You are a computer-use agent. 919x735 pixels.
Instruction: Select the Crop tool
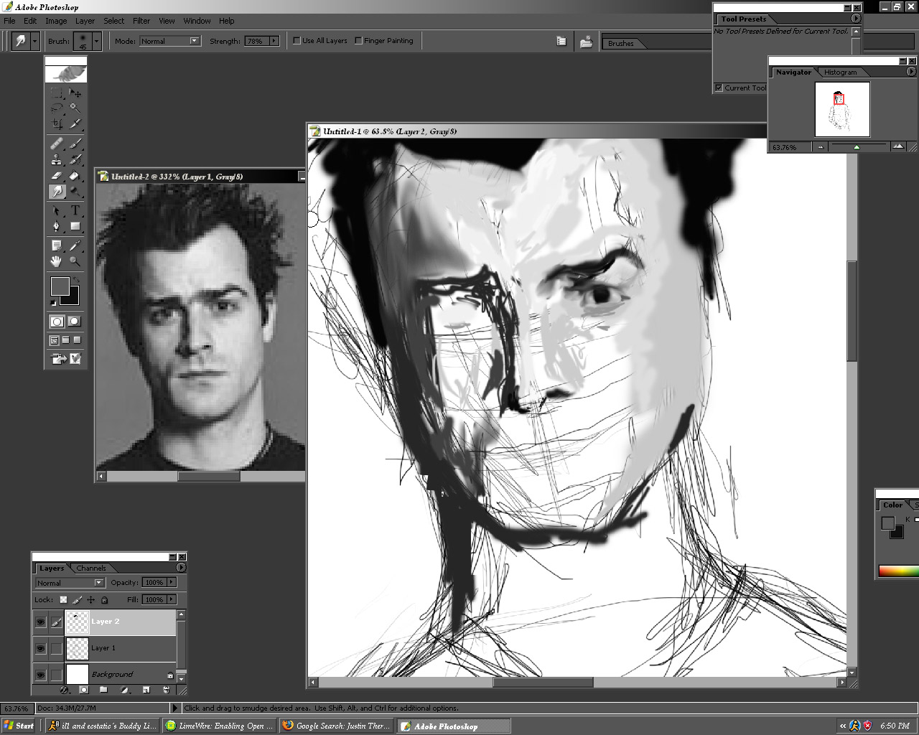click(x=57, y=123)
